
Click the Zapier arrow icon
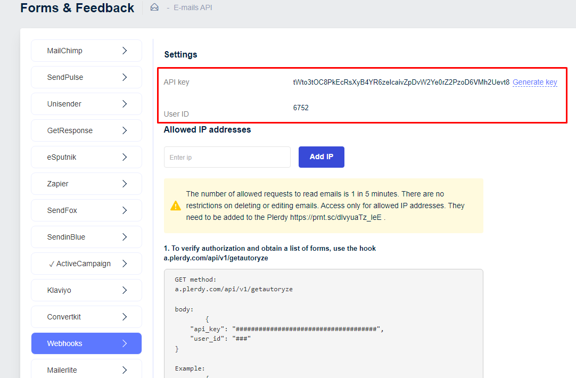(125, 184)
